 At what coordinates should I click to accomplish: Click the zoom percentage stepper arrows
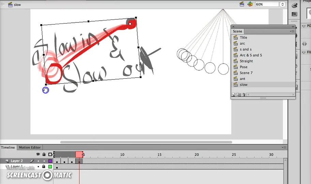coord(282,4)
